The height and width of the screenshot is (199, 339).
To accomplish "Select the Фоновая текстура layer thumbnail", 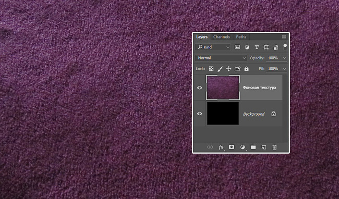I will click(x=223, y=88).
